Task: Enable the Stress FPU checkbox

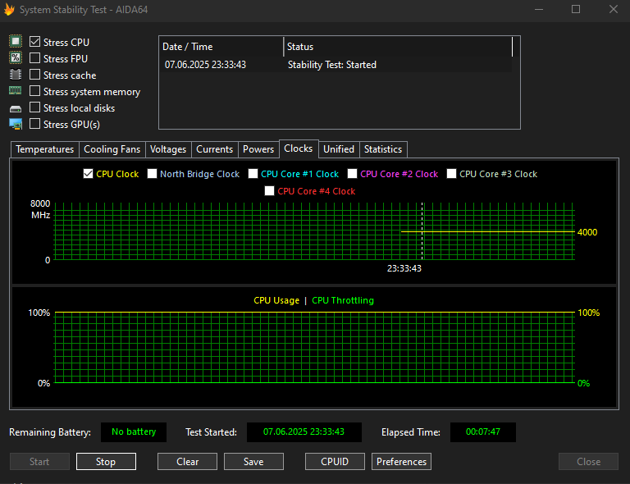Action: (35, 58)
